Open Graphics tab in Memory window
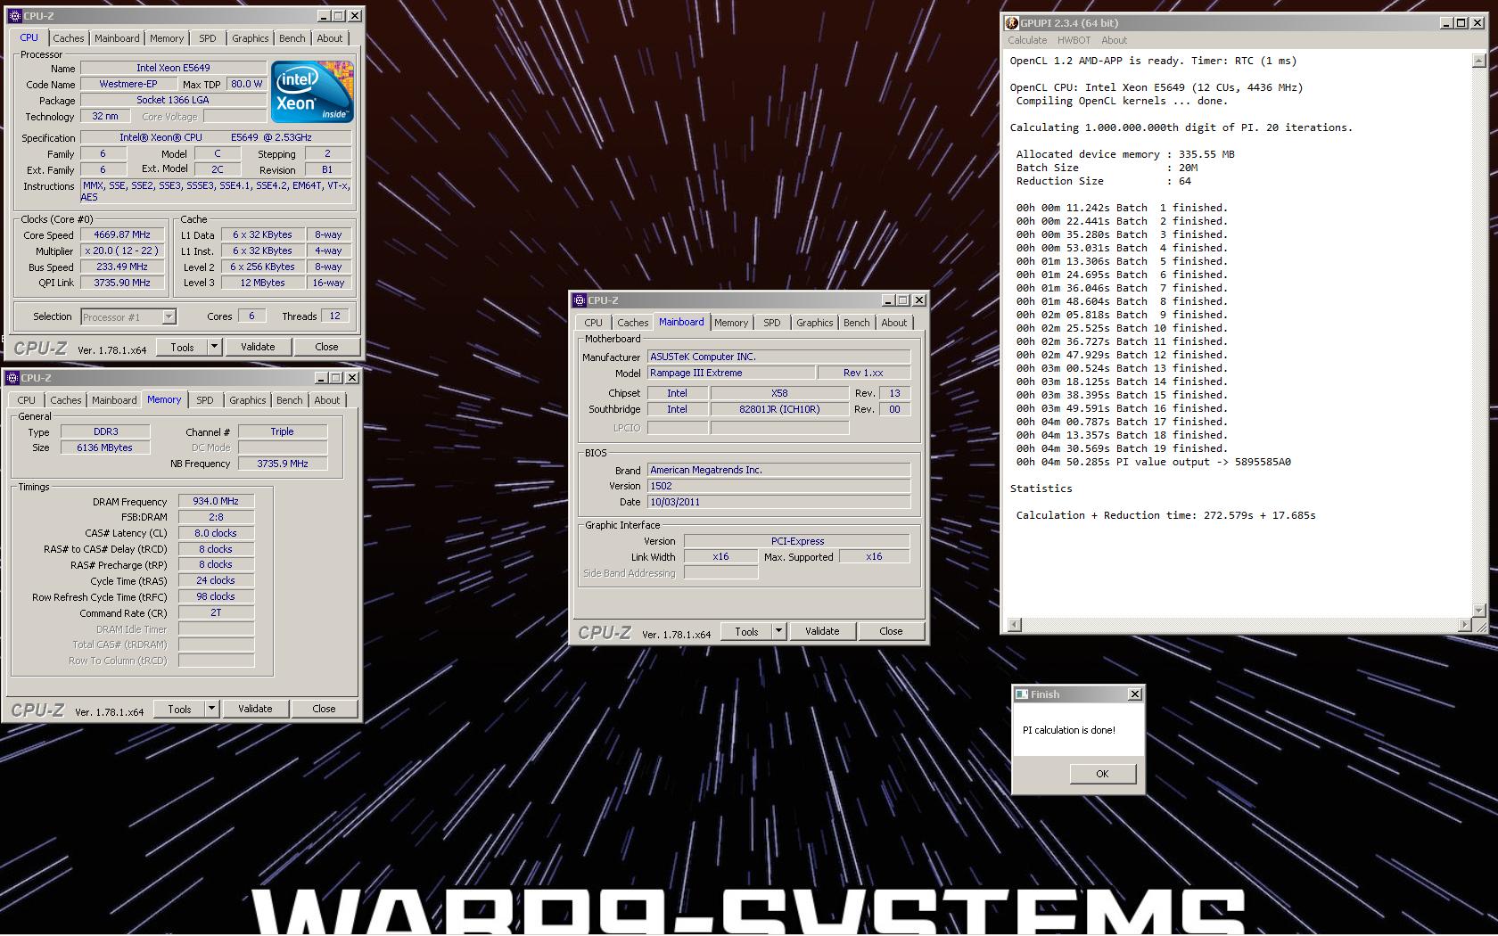 click(247, 400)
